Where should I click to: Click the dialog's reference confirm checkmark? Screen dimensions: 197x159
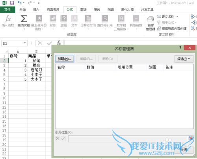coord(63,138)
